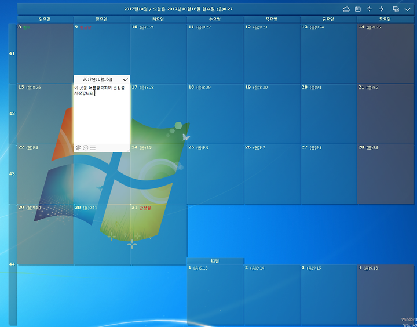This screenshot has width=417, height=327.
Task: Select the October 28 day cell
Action: (x=385, y=174)
